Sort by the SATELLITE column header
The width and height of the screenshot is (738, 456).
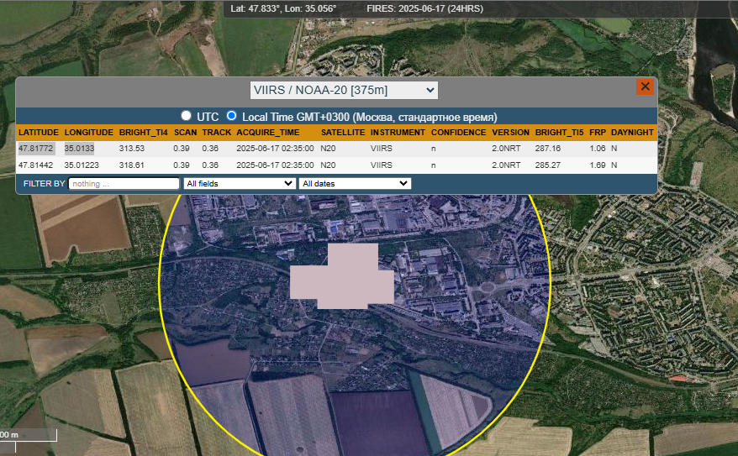point(343,133)
